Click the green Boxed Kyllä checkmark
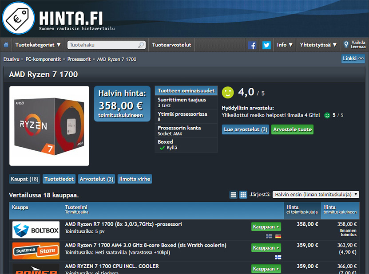 coord(162,148)
